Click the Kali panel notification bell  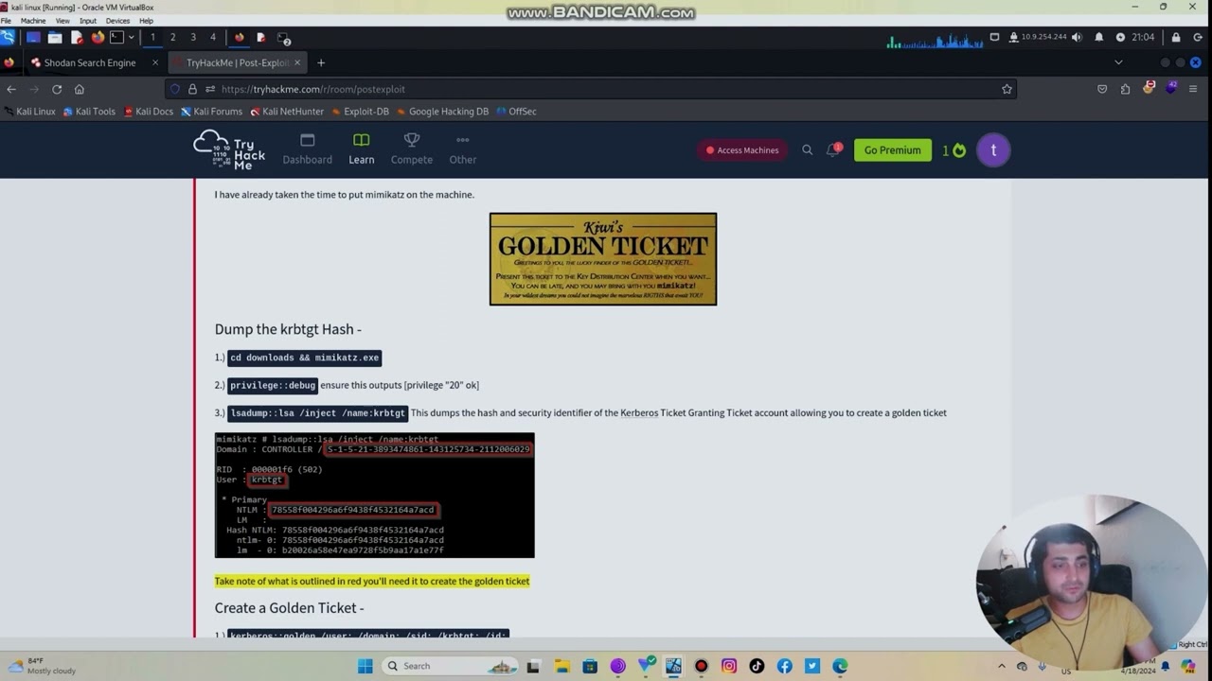tap(1099, 38)
